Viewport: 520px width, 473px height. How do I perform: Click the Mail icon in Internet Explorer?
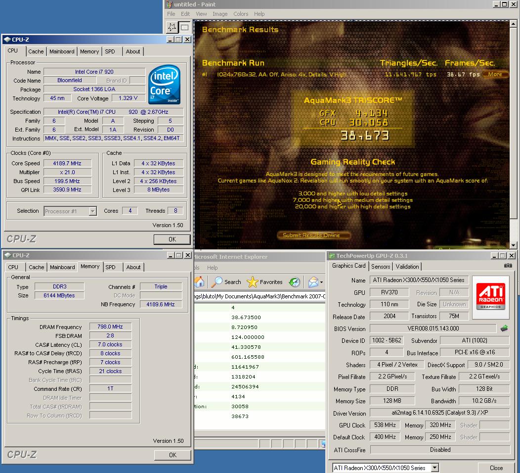tap(313, 282)
